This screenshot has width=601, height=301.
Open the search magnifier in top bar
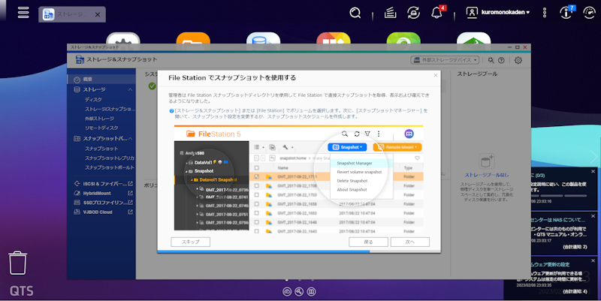click(355, 13)
